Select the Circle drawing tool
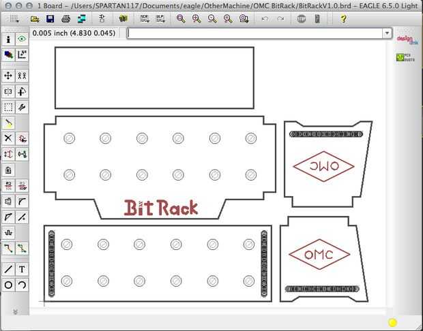This screenshot has height=331, width=423. [x=8, y=285]
